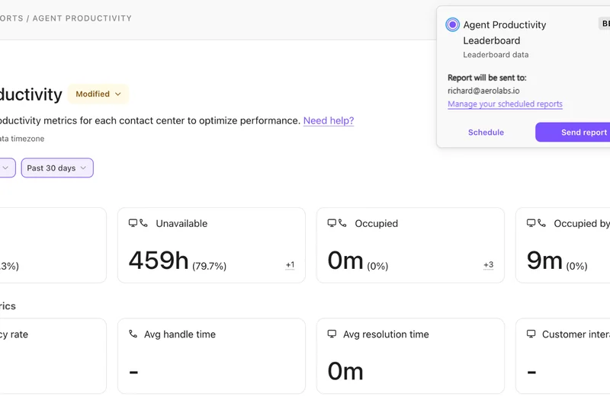Screen dimensions: 610x406
Task: Click the monitor icon beside Avg resolution time
Action: tap(332, 334)
